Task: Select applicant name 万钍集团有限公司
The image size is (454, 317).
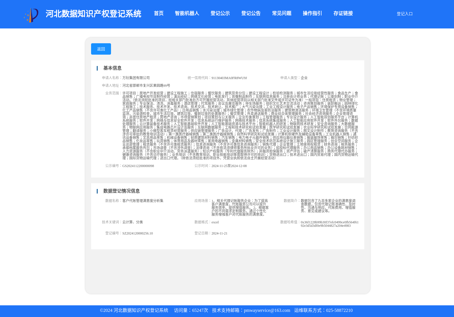Action: 136,78
